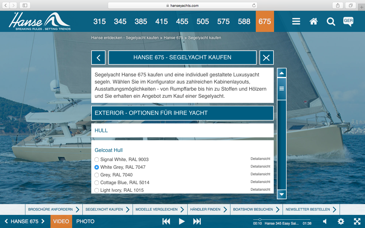The height and width of the screenshot is (228, 365).
Task: Collapse Exterior - Optionen für Ihre Yacht
Action: (x=182, y=113)
